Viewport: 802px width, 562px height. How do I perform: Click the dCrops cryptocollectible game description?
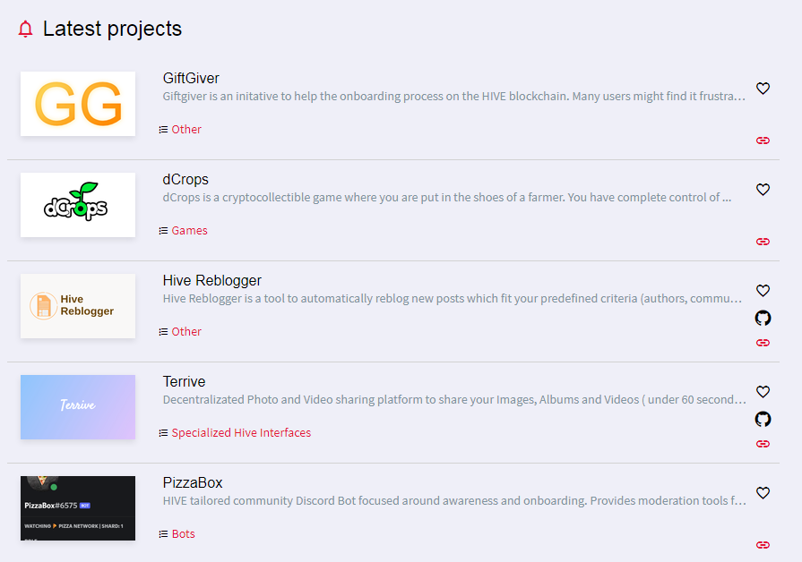(x=446, y=197)
